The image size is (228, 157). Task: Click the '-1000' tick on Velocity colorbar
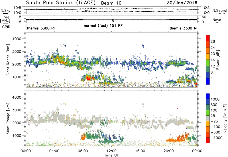coord(216,138)
